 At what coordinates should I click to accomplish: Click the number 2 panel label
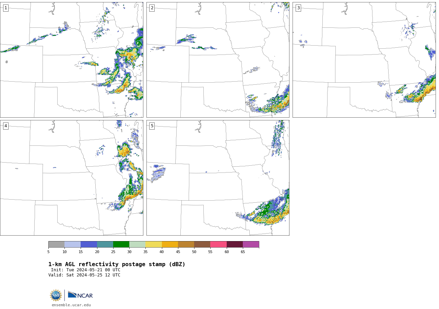(152, 8)
